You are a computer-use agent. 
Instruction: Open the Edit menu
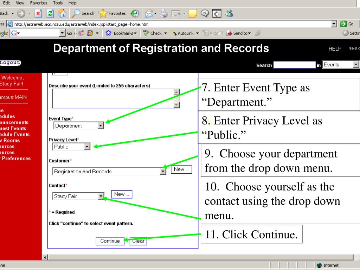pos(6,3)
